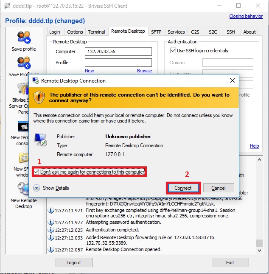
Task: Open the About tab
Action: pos(249,32)
